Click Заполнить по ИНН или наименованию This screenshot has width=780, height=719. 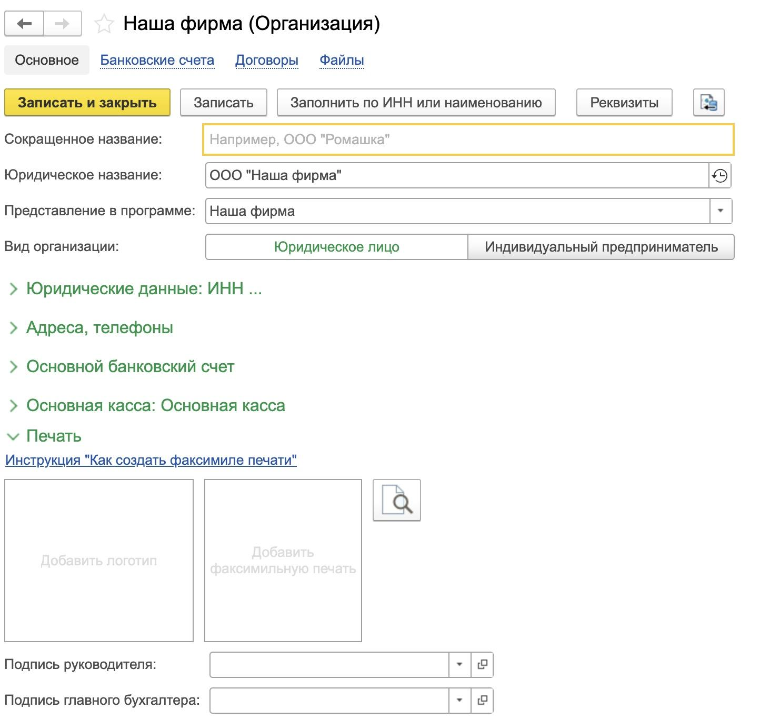416,102
